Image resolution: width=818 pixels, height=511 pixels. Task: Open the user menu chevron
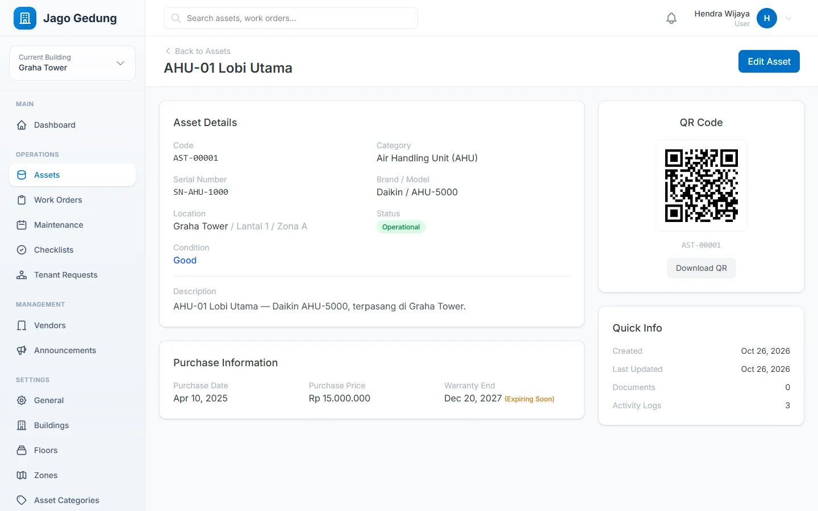pos(788,18)
